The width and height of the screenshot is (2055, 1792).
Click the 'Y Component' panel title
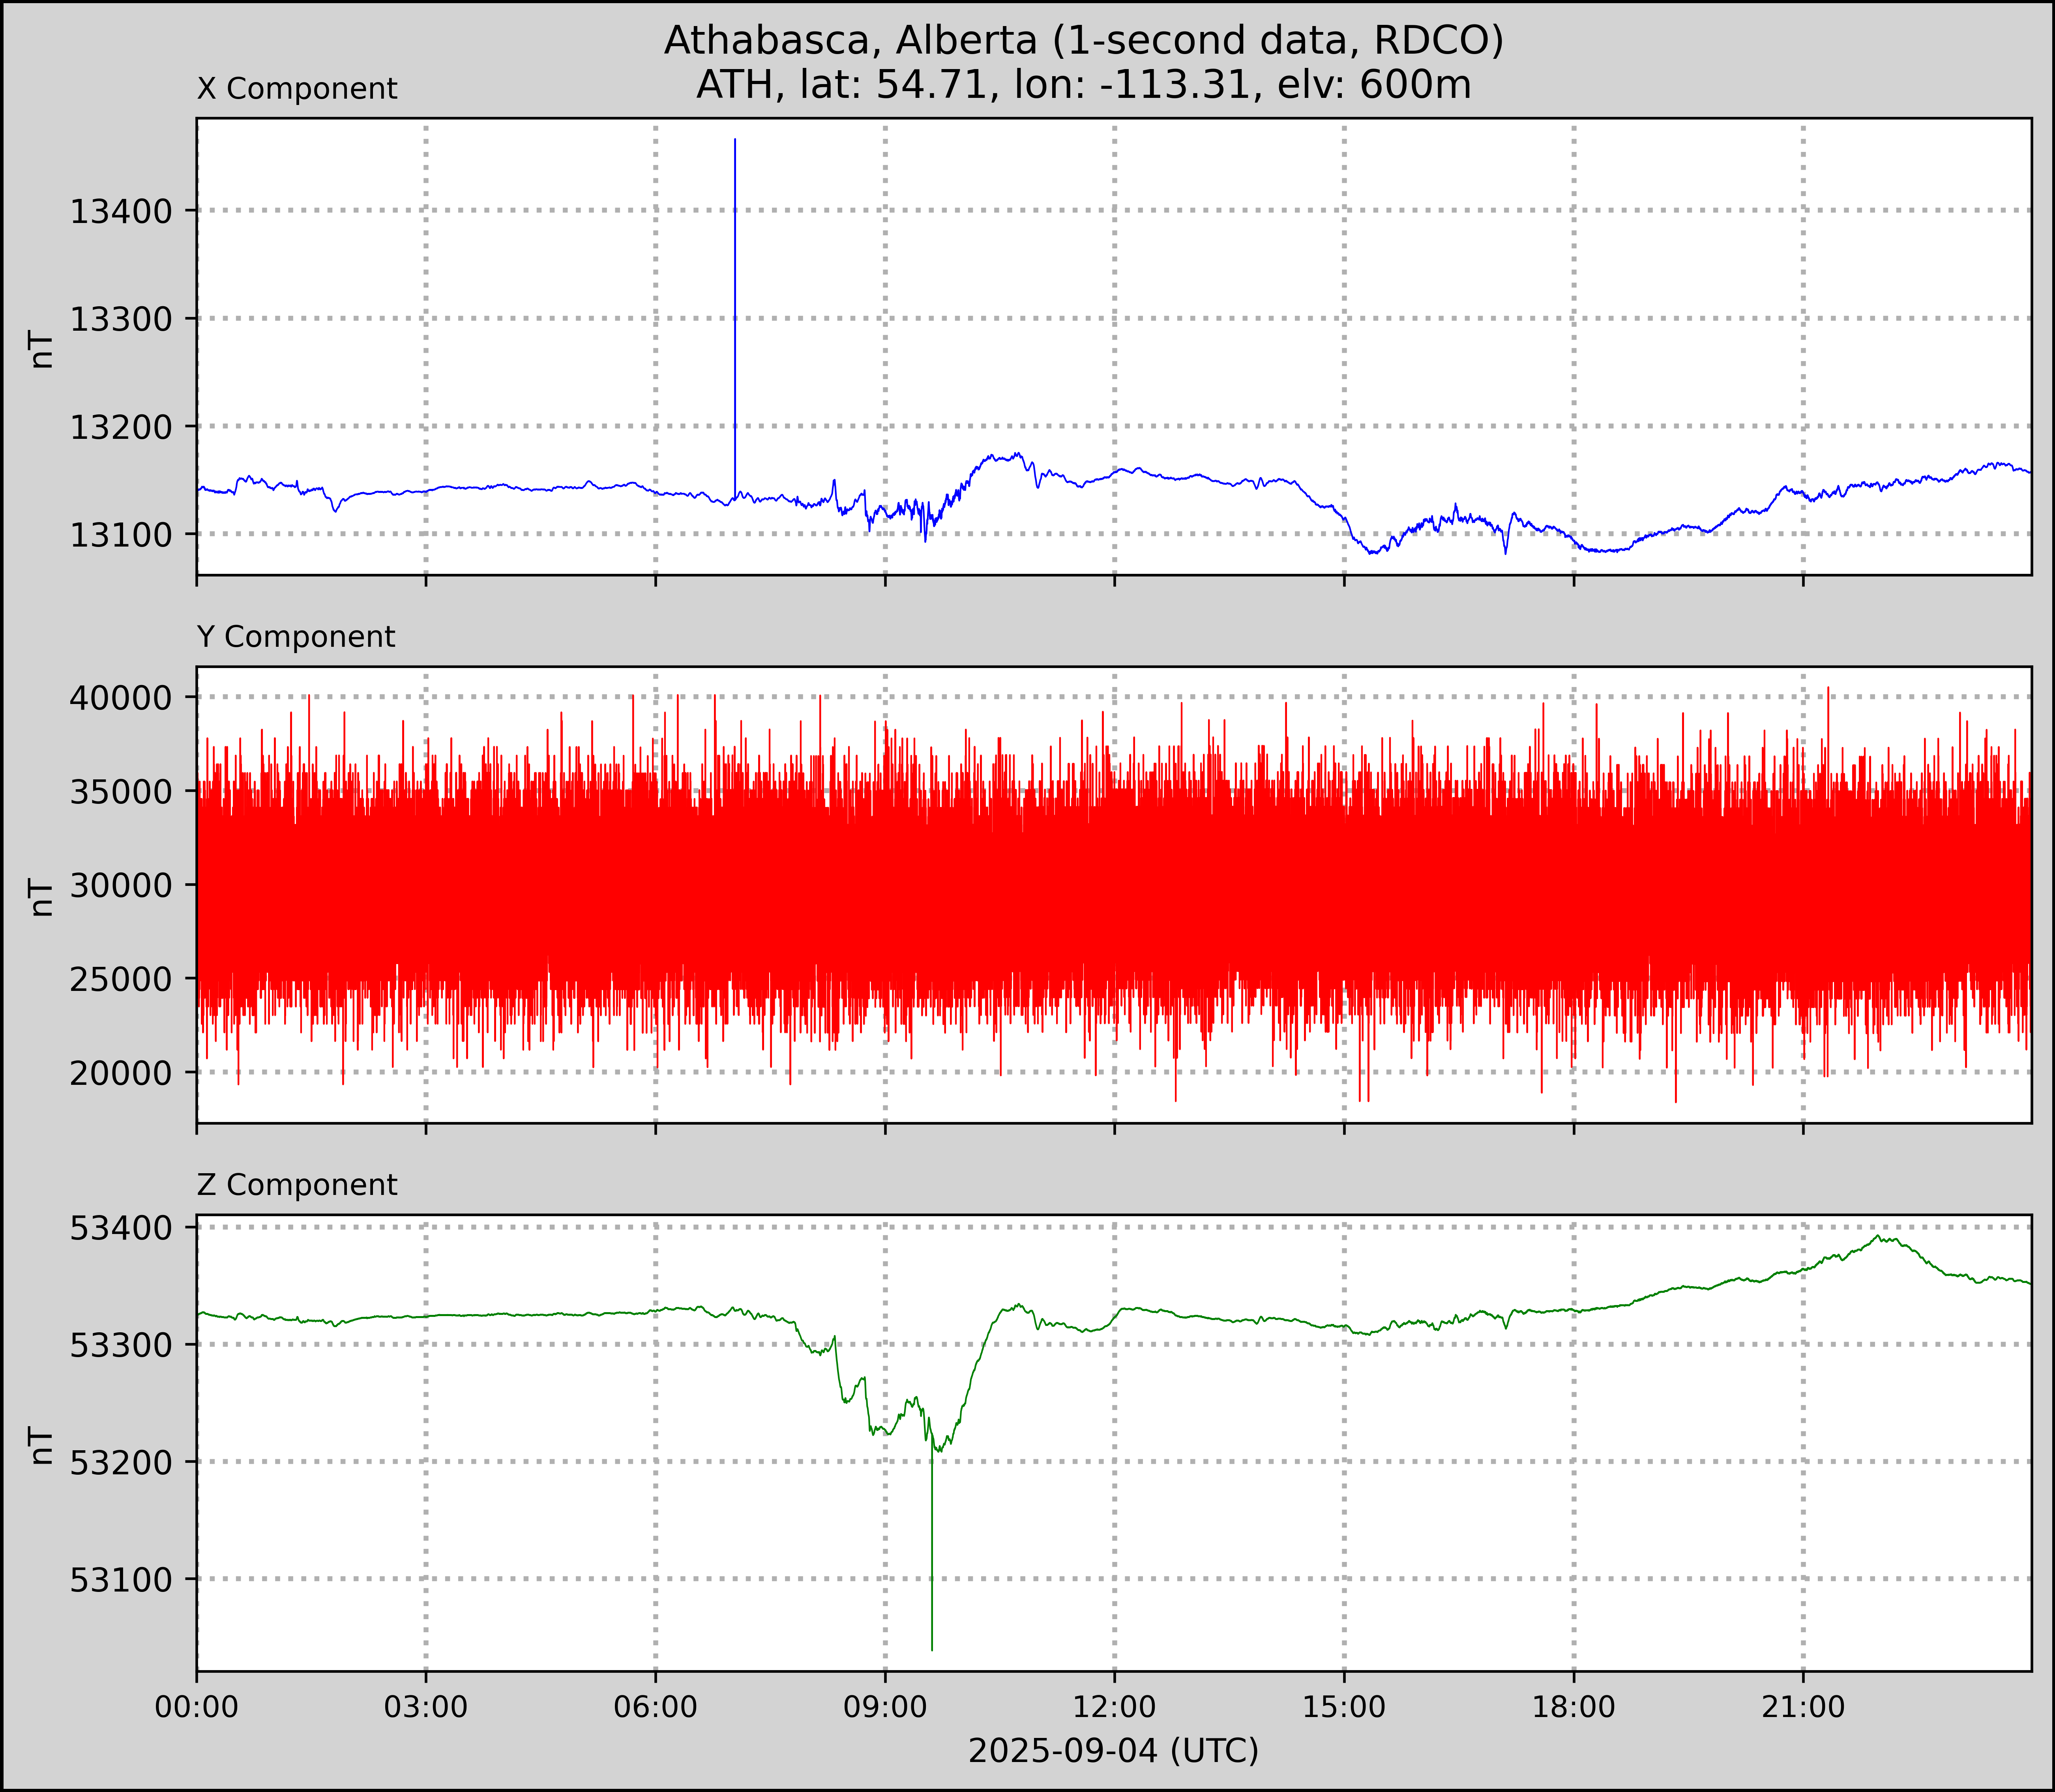296,637
